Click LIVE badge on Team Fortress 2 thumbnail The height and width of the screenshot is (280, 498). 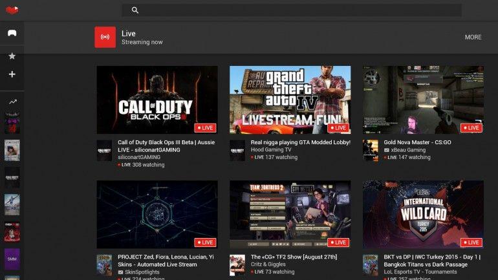(x=338, y=242)
